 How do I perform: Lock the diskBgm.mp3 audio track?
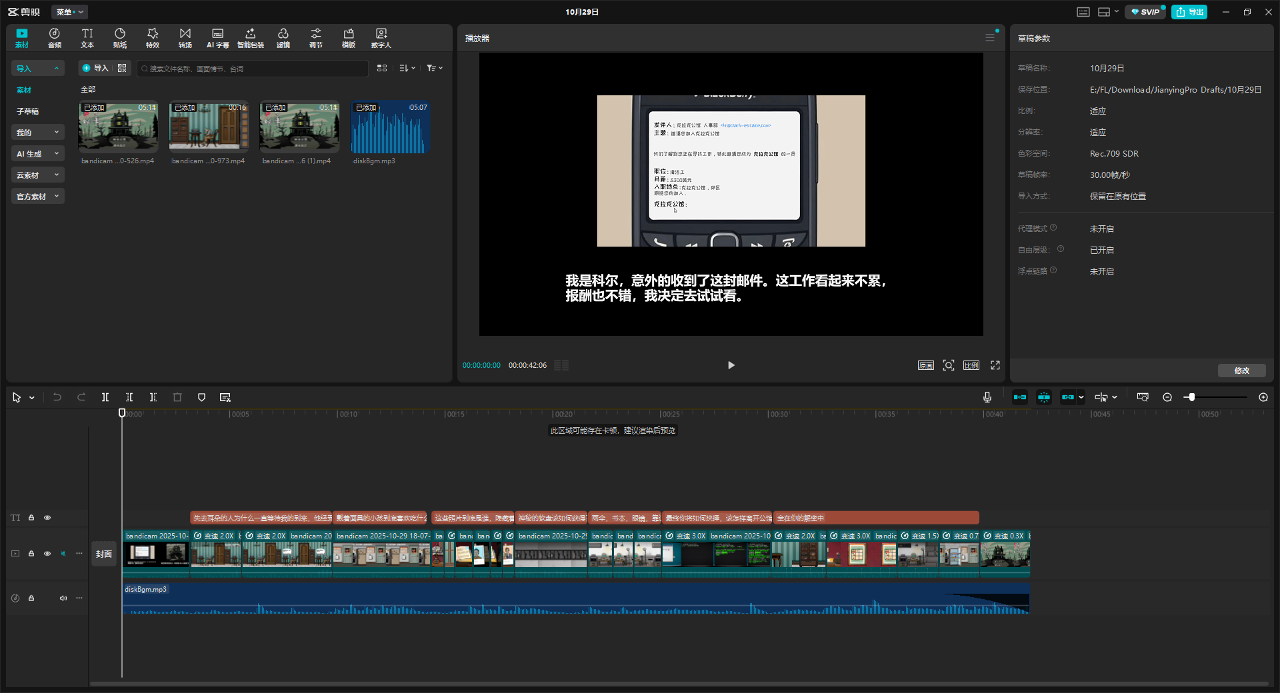coord(31,598)
